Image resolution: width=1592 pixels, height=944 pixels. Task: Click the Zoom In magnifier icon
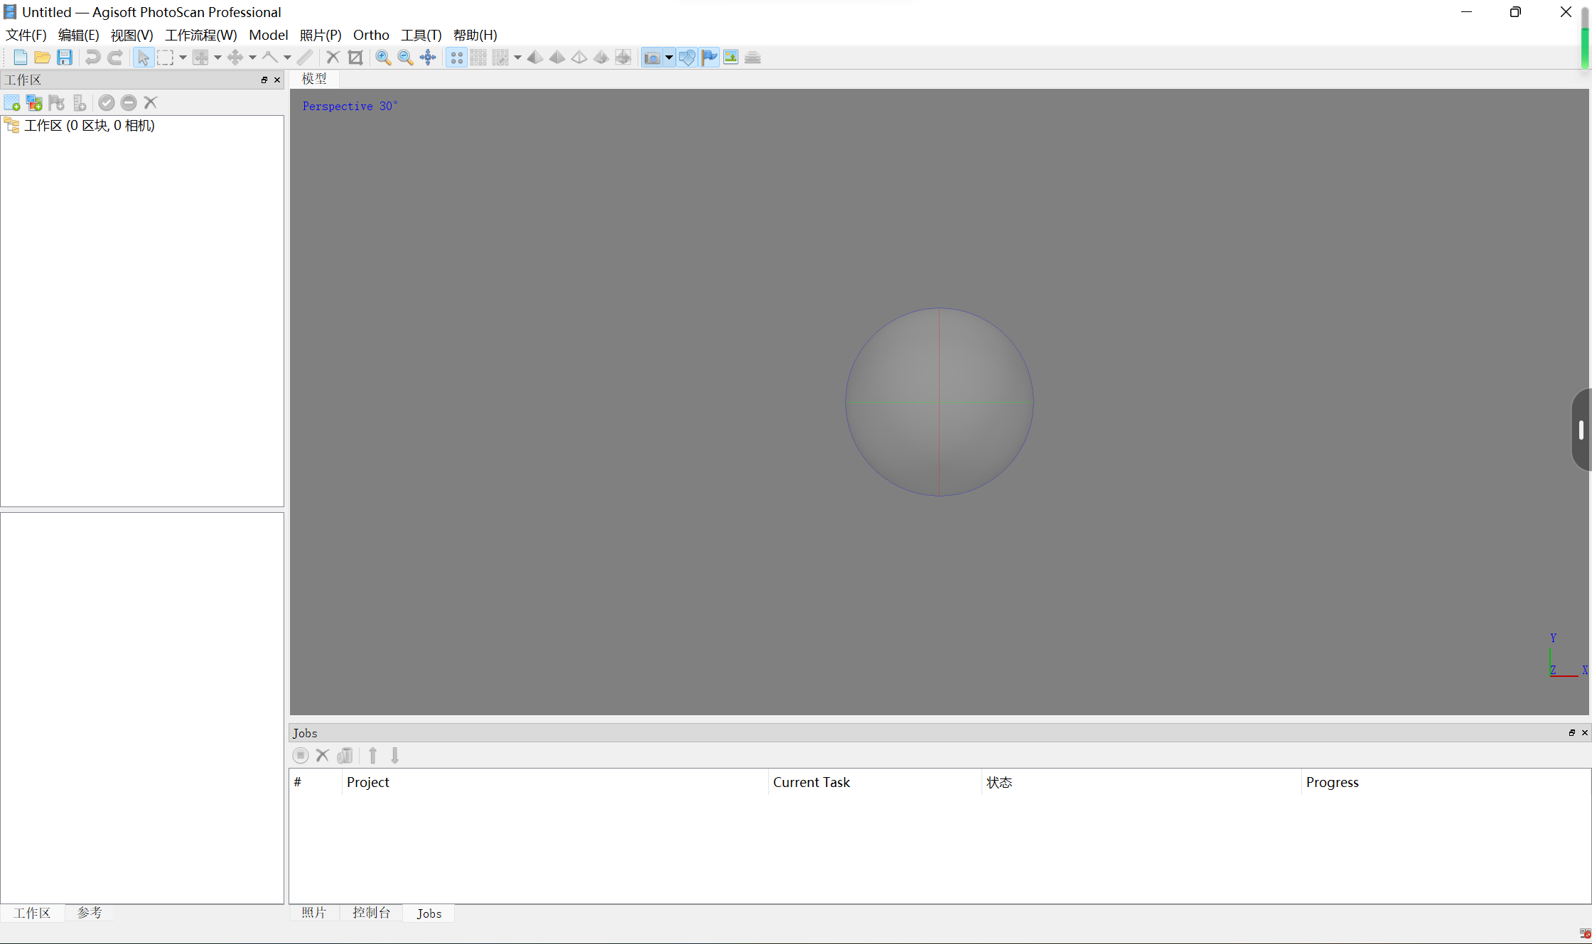(x=383, y=58)
